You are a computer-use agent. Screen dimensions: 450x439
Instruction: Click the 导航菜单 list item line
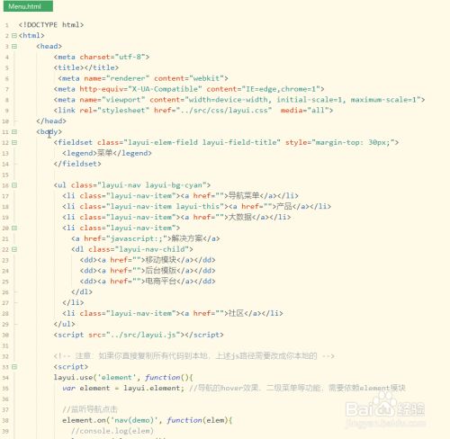180,196
